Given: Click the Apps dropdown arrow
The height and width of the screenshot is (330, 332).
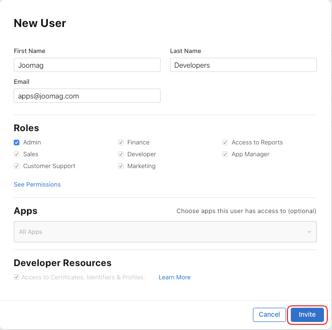Looking at the screenshot, I should [309, 232].
